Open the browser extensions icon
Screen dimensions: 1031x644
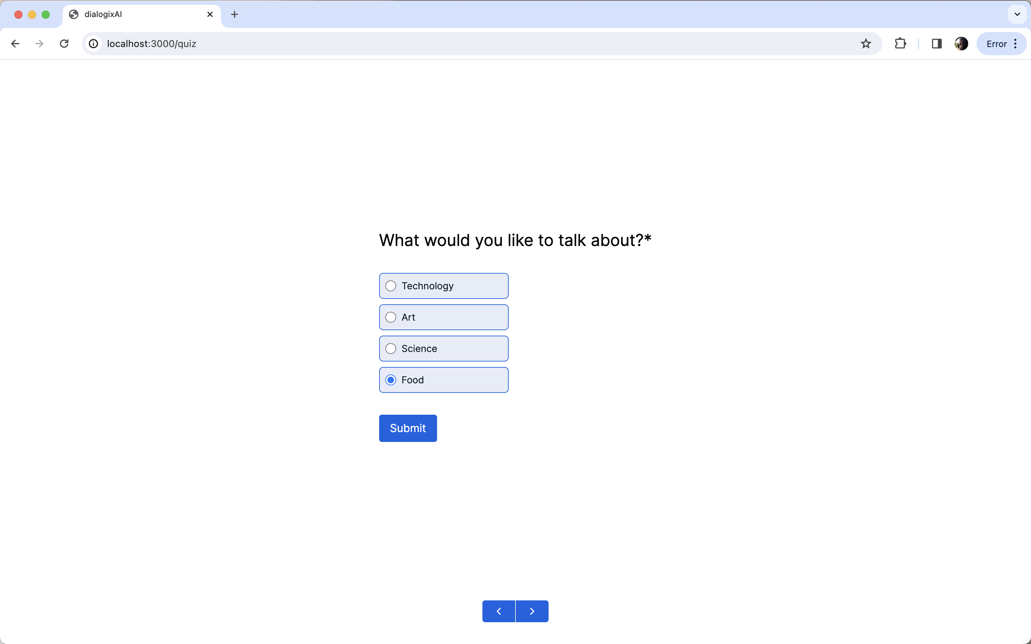900,44
